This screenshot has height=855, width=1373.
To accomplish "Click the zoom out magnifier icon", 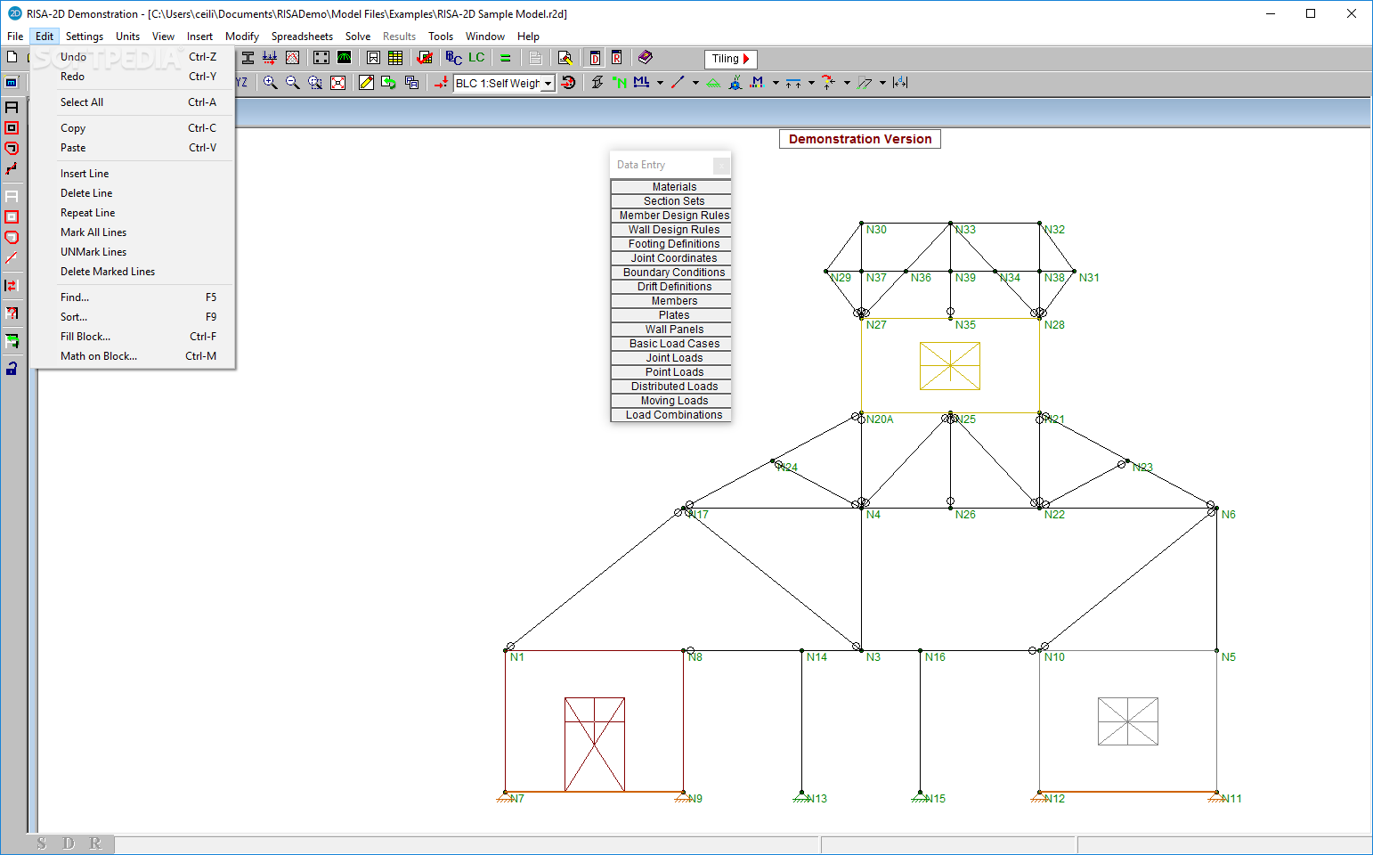I will [292, 83].
